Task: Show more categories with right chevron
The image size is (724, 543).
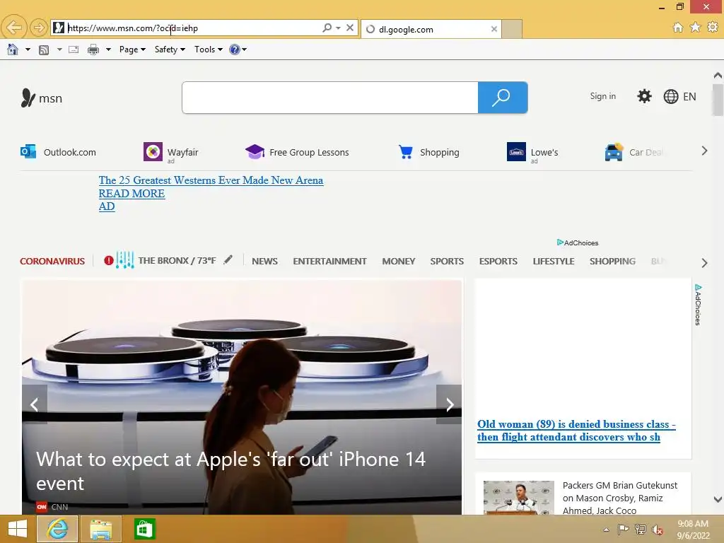Action: [x=704, y=263]
